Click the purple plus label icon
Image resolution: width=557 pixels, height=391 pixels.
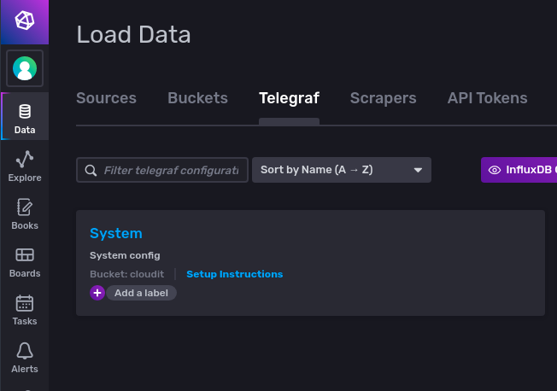point(97,293)
